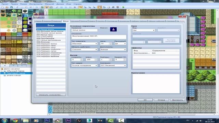Open the Урон Вид dropdown showing Нет
This screenshot has width=219, height=123.
click(144, 30)
